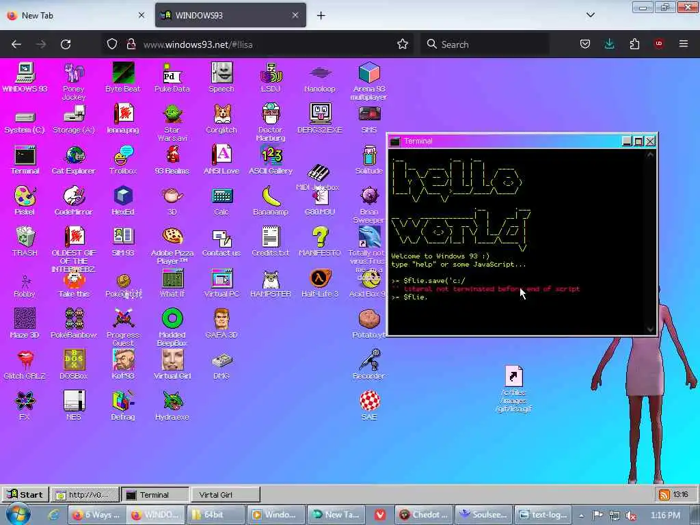Launch Virtual PC icon
The width and height of the screenshot is (700, 525).
pos(221,283)
